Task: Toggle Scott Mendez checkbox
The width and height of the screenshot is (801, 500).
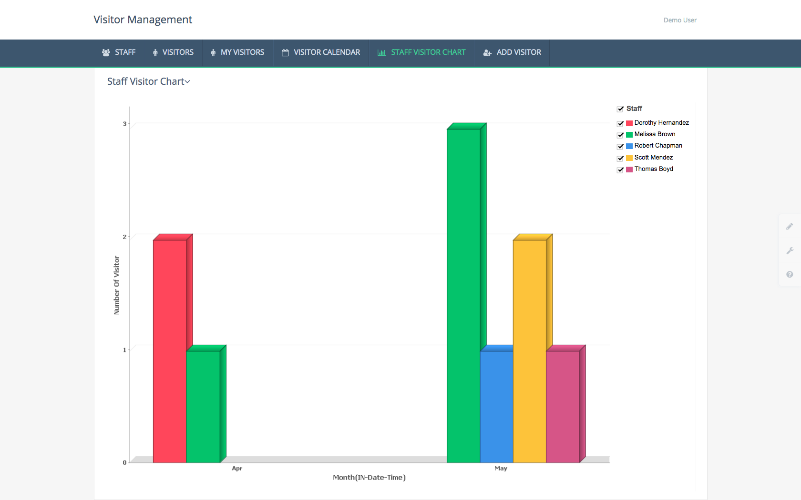Action: tap(620, 158)
